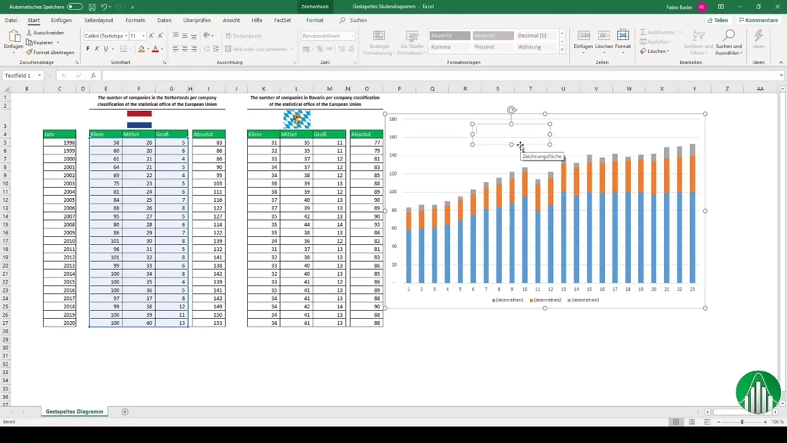Image resolution: width=787 pixels, height=443 pixels.
Task: Open the number format dropdown Benutzerdefiniert
Action: 352,36
